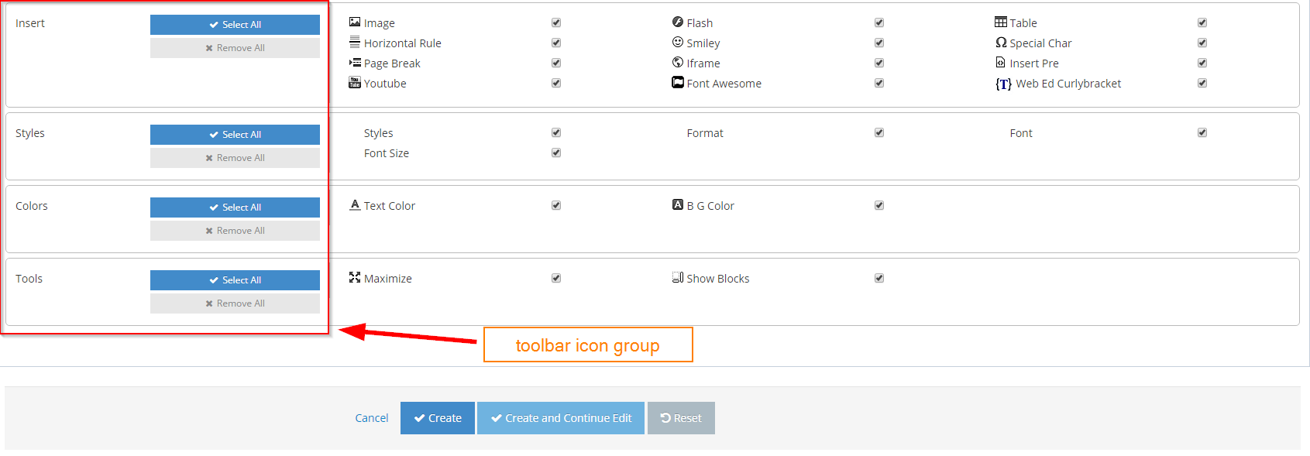Click the Show Blocks icon
The width and height of the screenshot is (1310, 456).
678,277
